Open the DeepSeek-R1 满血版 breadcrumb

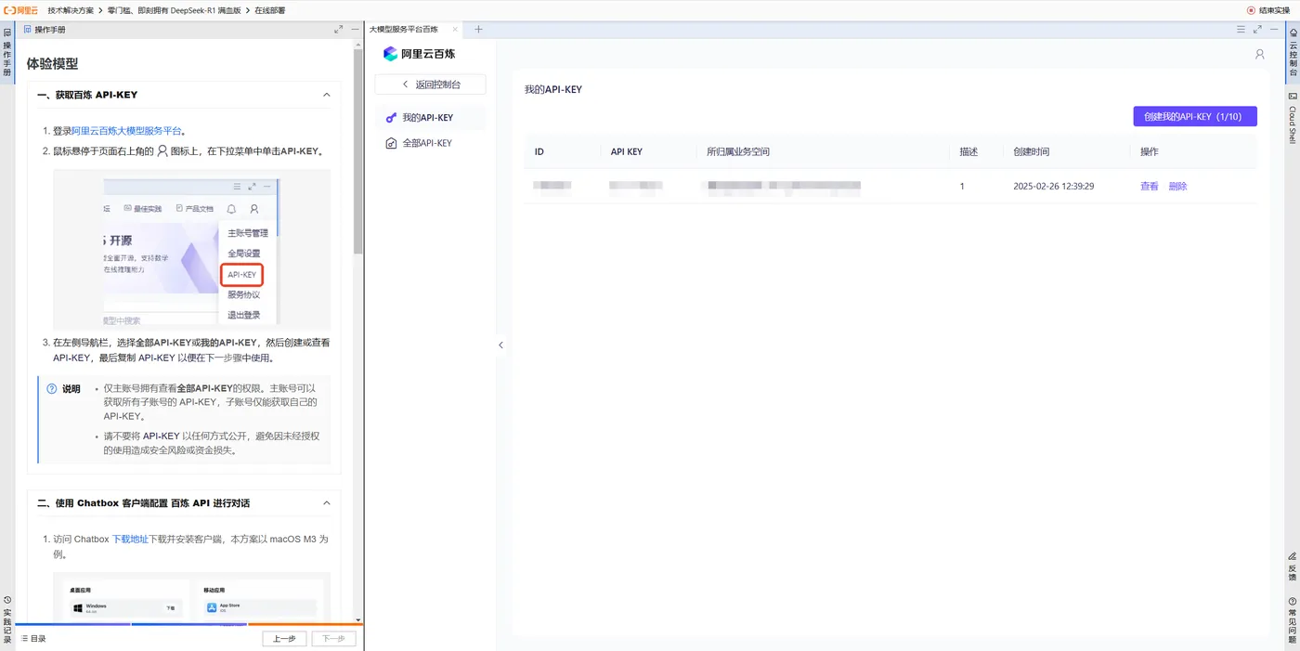tap(173, 10)
